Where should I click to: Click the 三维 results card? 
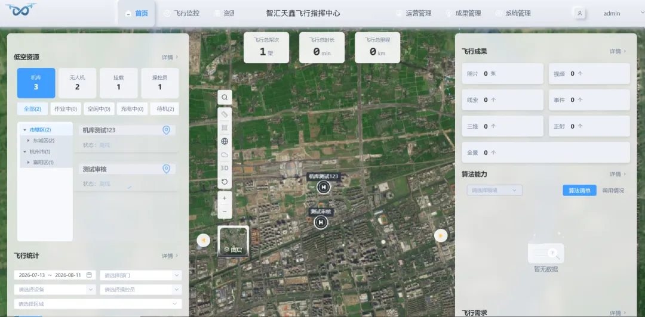point(503,126)
